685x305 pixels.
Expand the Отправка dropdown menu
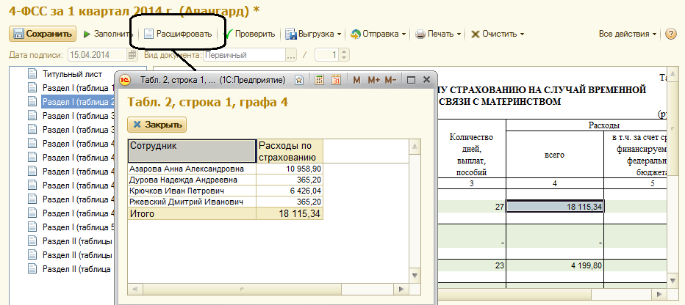click(x=379, y=34)
